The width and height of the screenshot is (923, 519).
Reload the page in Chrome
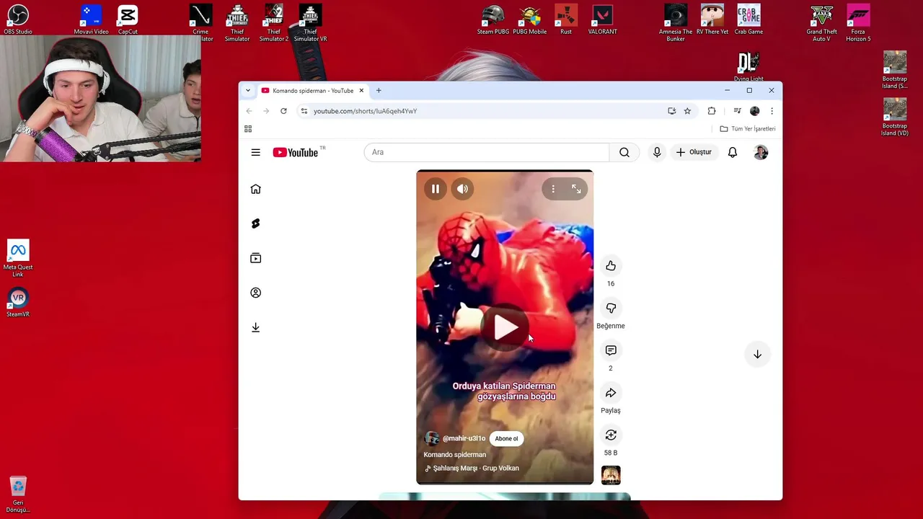point(283,111)
